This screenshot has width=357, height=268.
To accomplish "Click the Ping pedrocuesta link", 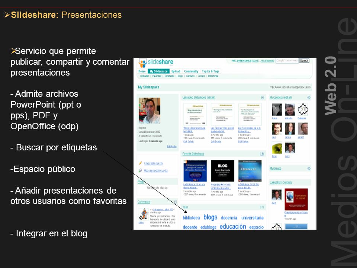I will click(153, 163).
